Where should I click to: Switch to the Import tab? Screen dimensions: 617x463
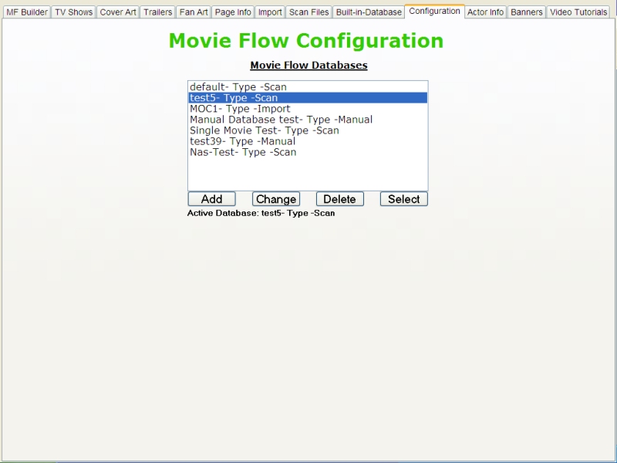[269, 12]
